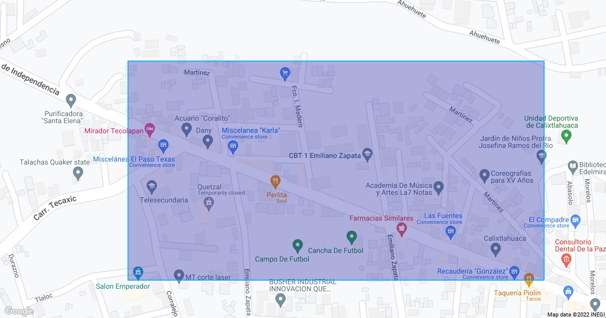This screenshot has height=318, width=606.
Task: Click the Consultorio Dental De la Paz pin
Action: click(567, 260)
